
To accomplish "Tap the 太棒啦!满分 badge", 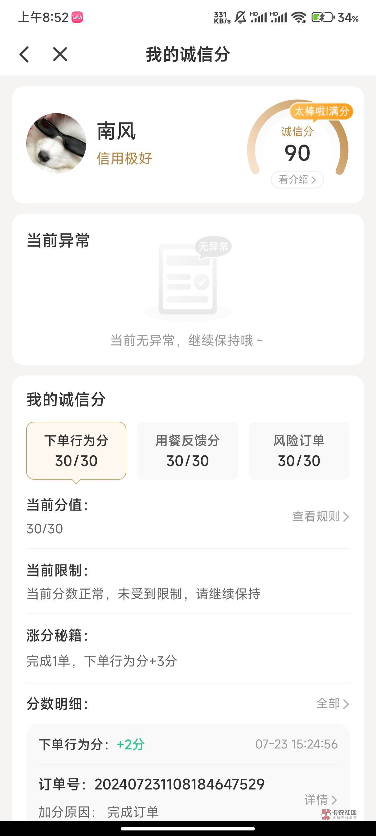I will [x=321, y=111].
